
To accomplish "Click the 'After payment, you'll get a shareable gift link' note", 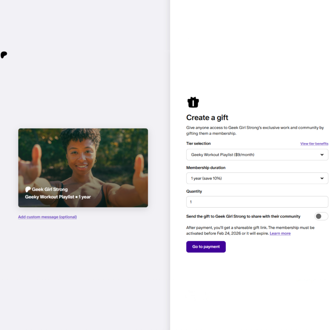I will click(x=250, y=230).
